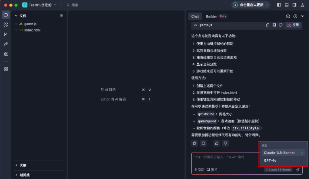Click the thumbs up feedback icon
This screenshot has height=179, width=309.
click(216, 143)
